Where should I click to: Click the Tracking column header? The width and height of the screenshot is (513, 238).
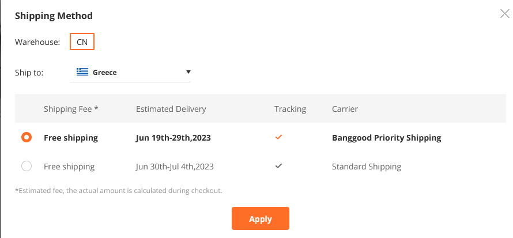[290, 109]
